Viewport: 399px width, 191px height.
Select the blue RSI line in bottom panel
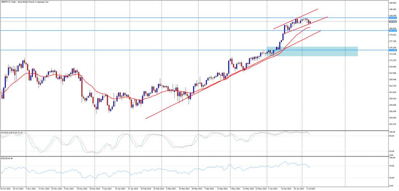(156, 171)
